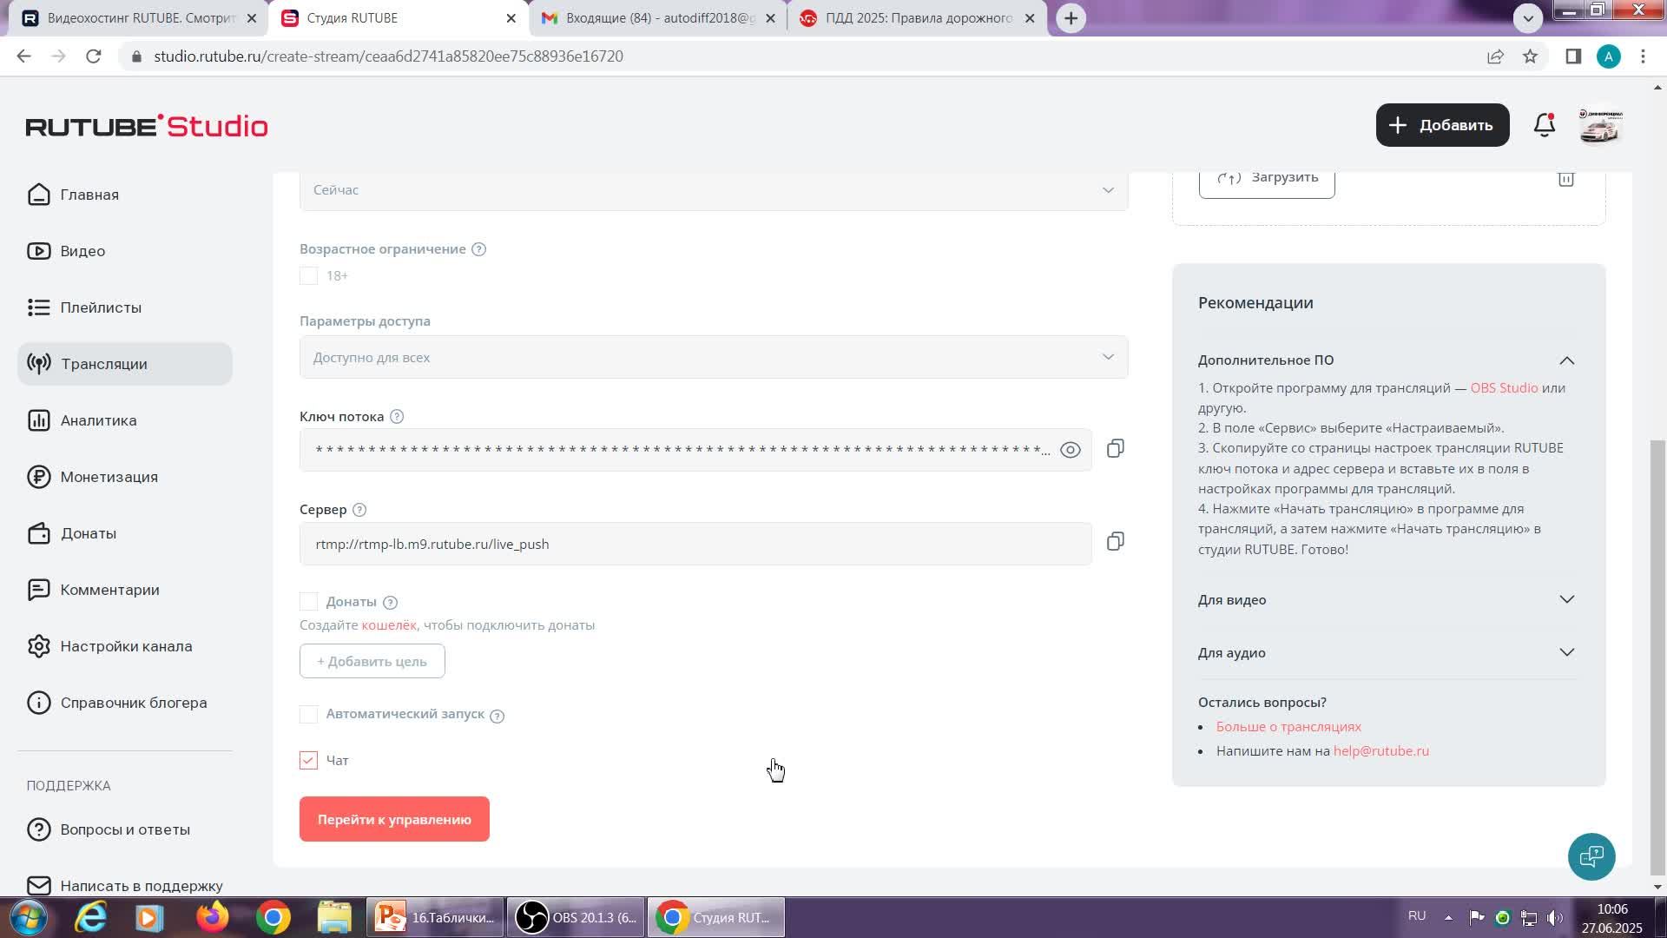Open the Параметры доступа dropdown

pyautogui.click(x=713, y=358)
